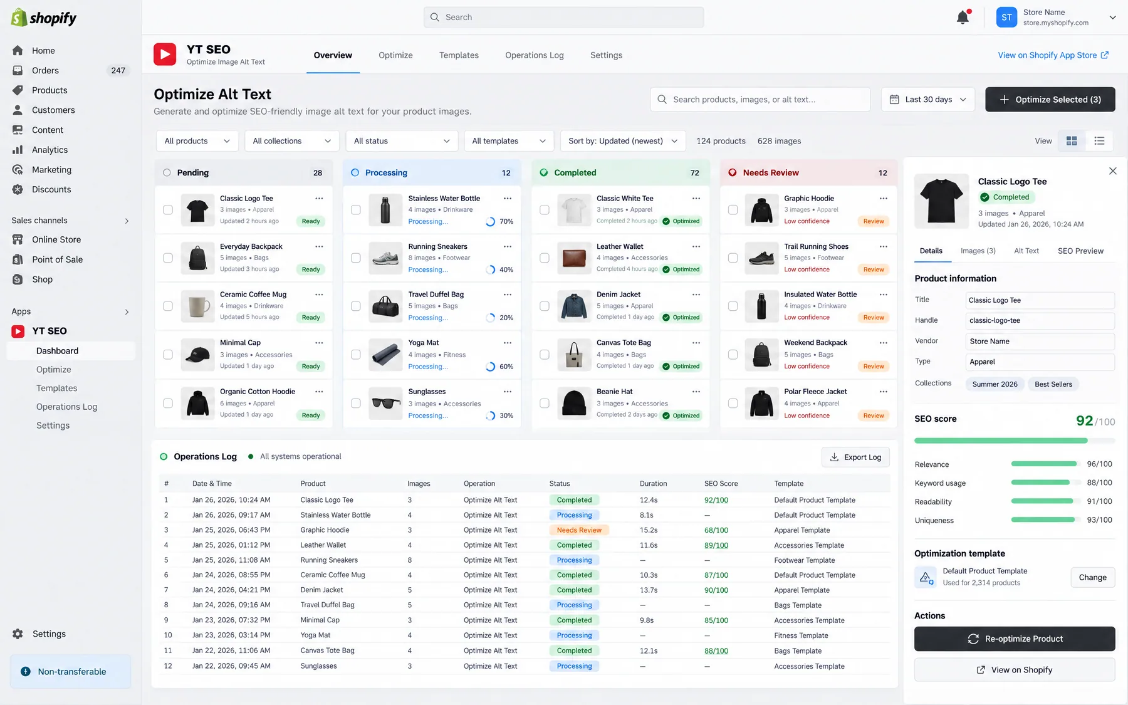Image resolution: width=1128 pixels, height=705 pixels.
Task: Open the Marketing sidebar item
Action: tap(51, 170)
